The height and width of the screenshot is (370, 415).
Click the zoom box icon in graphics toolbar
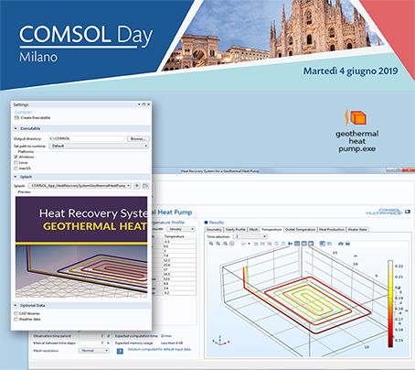pyautogui.click(x=225, y=244)
